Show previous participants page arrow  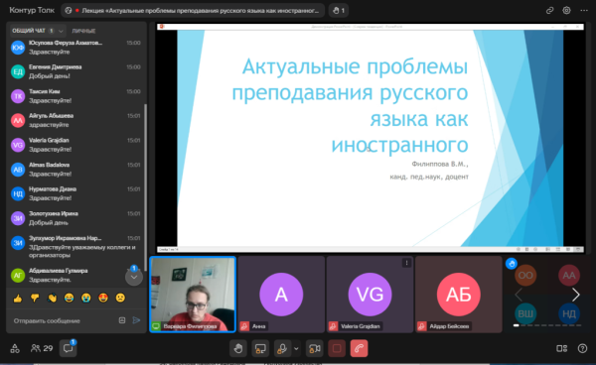click(519, 295)
